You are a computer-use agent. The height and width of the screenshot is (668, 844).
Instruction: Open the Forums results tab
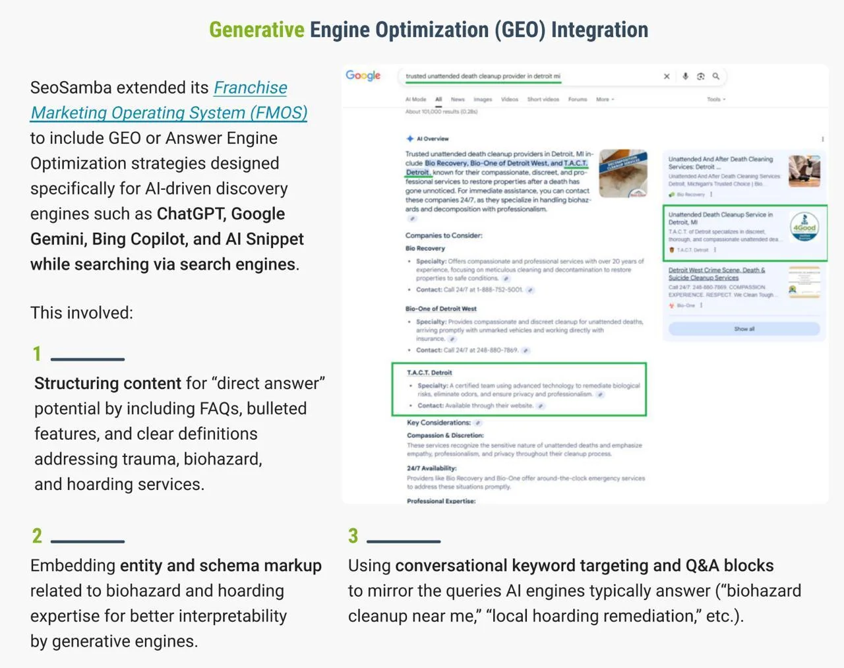pos(578,100)
